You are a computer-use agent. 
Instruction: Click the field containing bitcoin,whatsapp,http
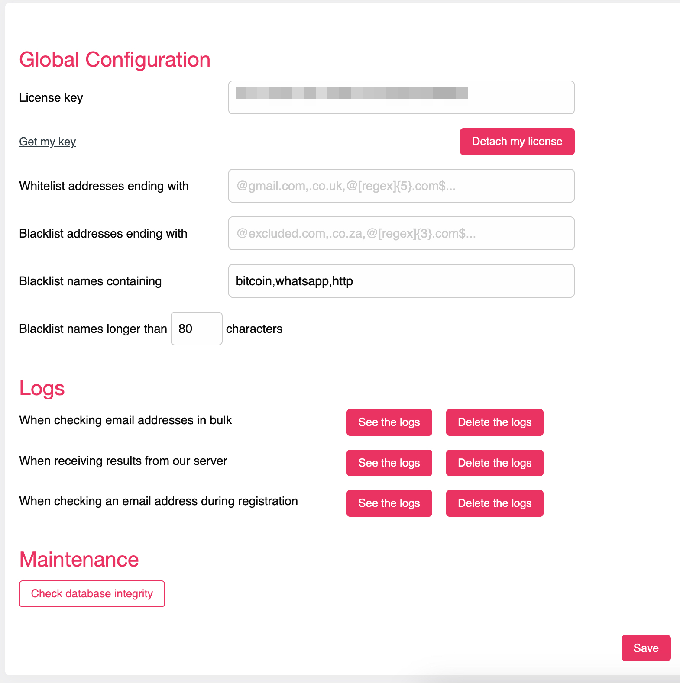click(401, 281)
